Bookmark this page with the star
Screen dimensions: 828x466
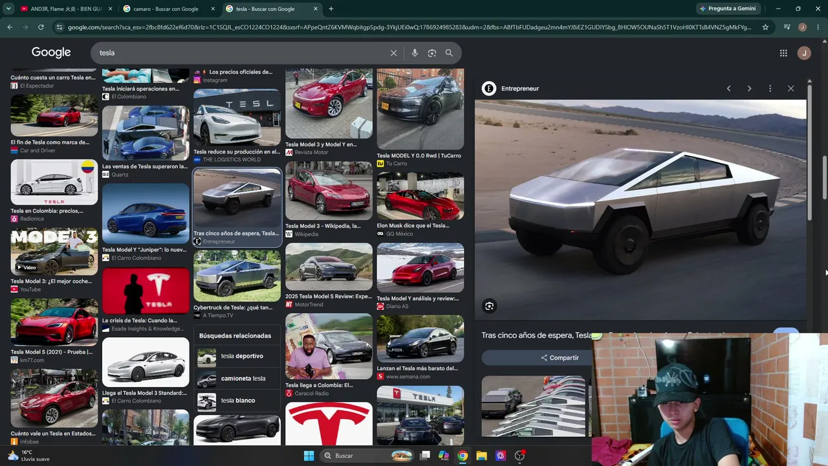[765, 27]
